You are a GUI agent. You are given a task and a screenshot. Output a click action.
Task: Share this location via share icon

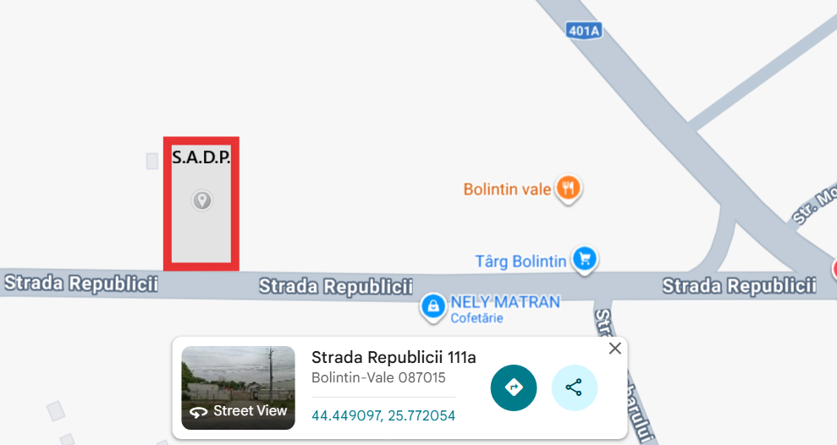pos(574,387)
